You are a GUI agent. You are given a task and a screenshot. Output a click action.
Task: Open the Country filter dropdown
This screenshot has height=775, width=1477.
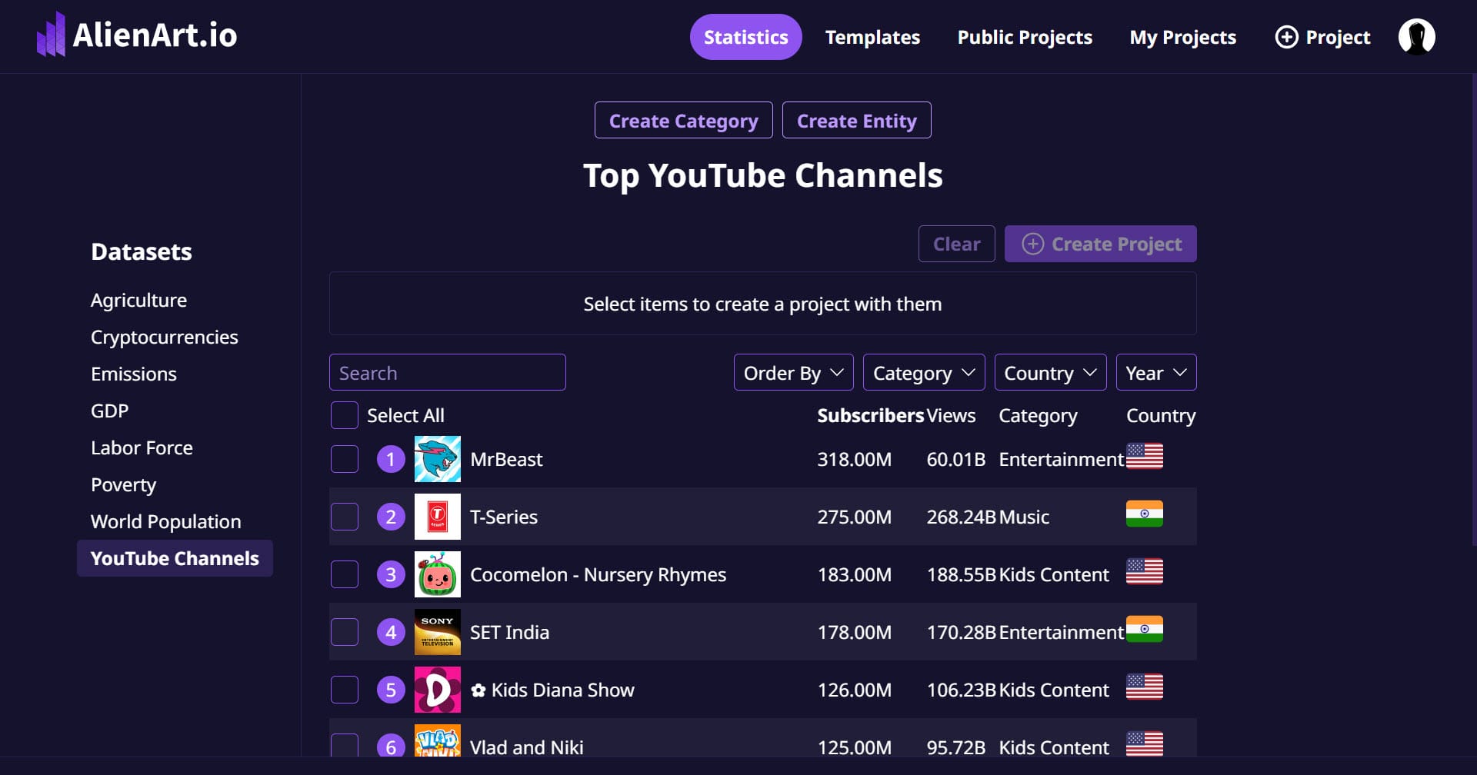[1050, 372]
